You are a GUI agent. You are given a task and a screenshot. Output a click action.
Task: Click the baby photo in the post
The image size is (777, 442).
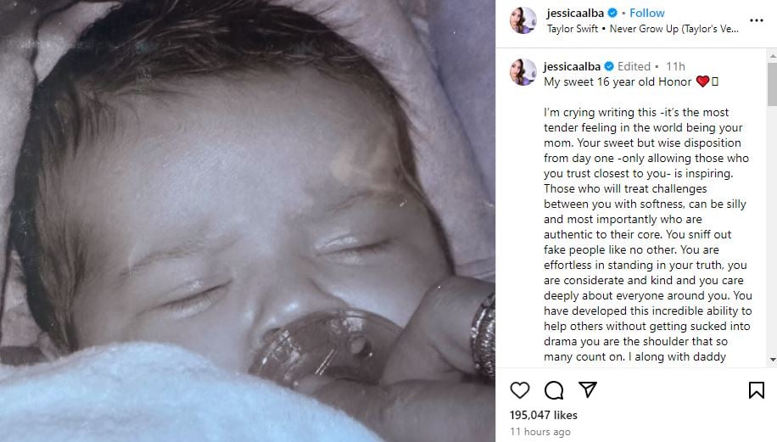(248, 221)
